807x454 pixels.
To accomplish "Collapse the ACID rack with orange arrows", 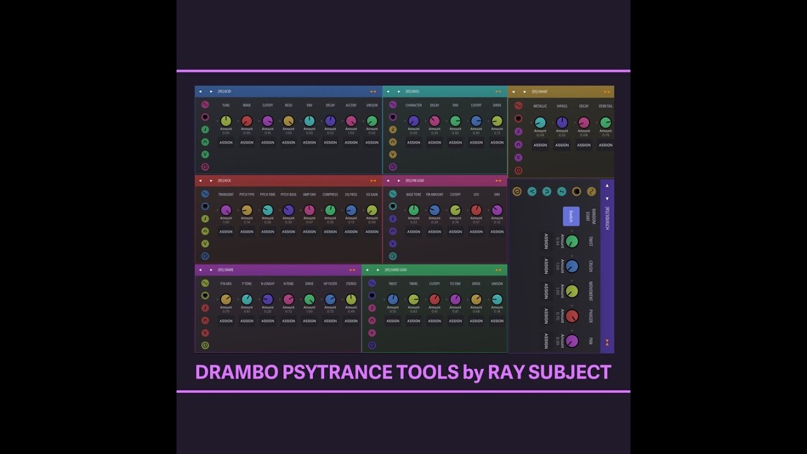I will coord(373,91).
